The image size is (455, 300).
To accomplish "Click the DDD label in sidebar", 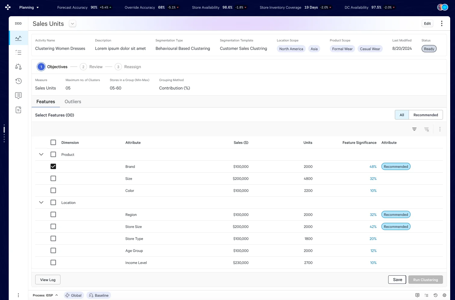I will tap(18, 23).
